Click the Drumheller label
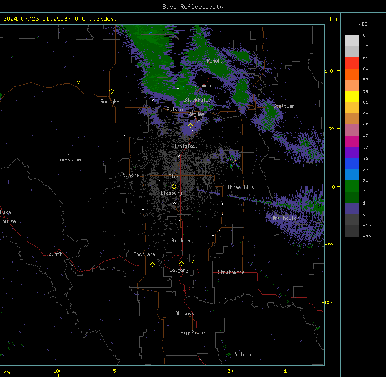Viewport: 386px width, 377px height. [x=286, y=218]
